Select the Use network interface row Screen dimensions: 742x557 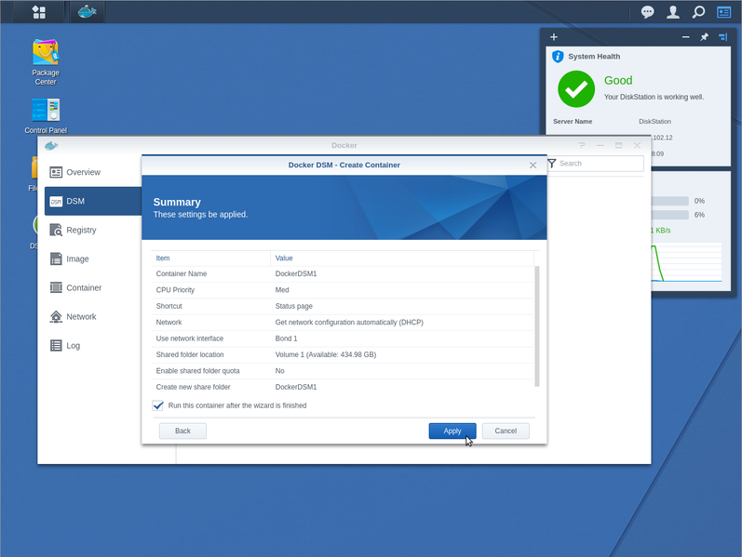pos(343,338)
